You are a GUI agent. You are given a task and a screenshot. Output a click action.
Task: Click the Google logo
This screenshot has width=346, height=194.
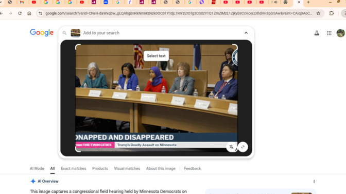[x=42, y=33]
